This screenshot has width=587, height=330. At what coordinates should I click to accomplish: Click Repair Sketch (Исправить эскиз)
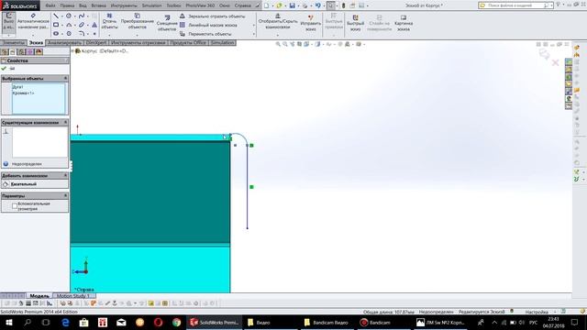coord(310,23)
